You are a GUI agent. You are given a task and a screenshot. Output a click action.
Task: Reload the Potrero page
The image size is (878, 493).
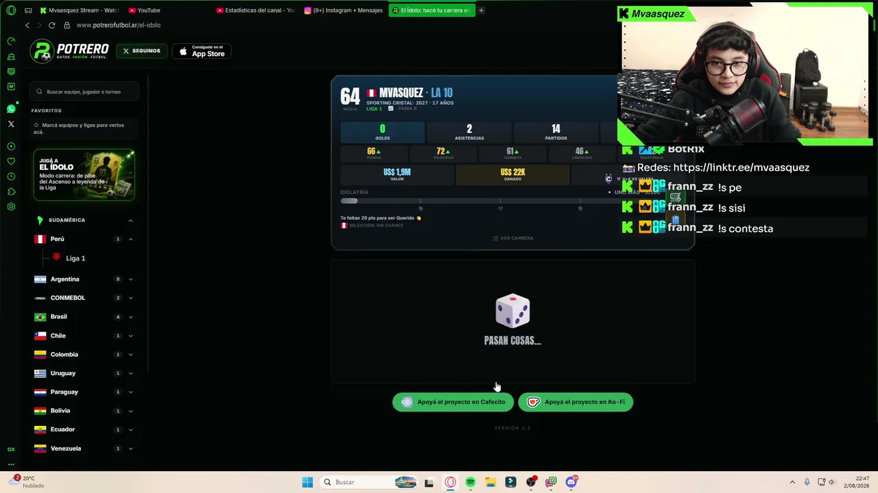tap(51, 25)
